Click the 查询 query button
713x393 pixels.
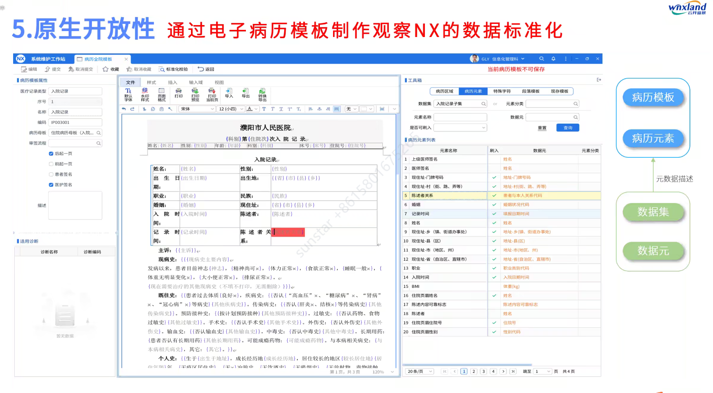click(x=568, y=128)
